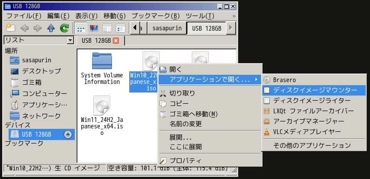The width and height of the screenshot is (370, 179).
Task: Open コンピューター in sidebar
Action: click(39, 94)
